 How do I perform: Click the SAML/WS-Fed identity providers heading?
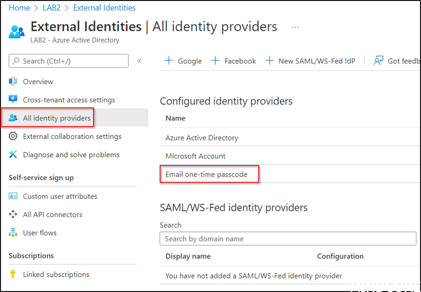[x=234, y=208]
